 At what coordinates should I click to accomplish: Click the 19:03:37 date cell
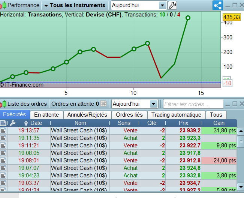pyautogui.click(x=29, y=183)
